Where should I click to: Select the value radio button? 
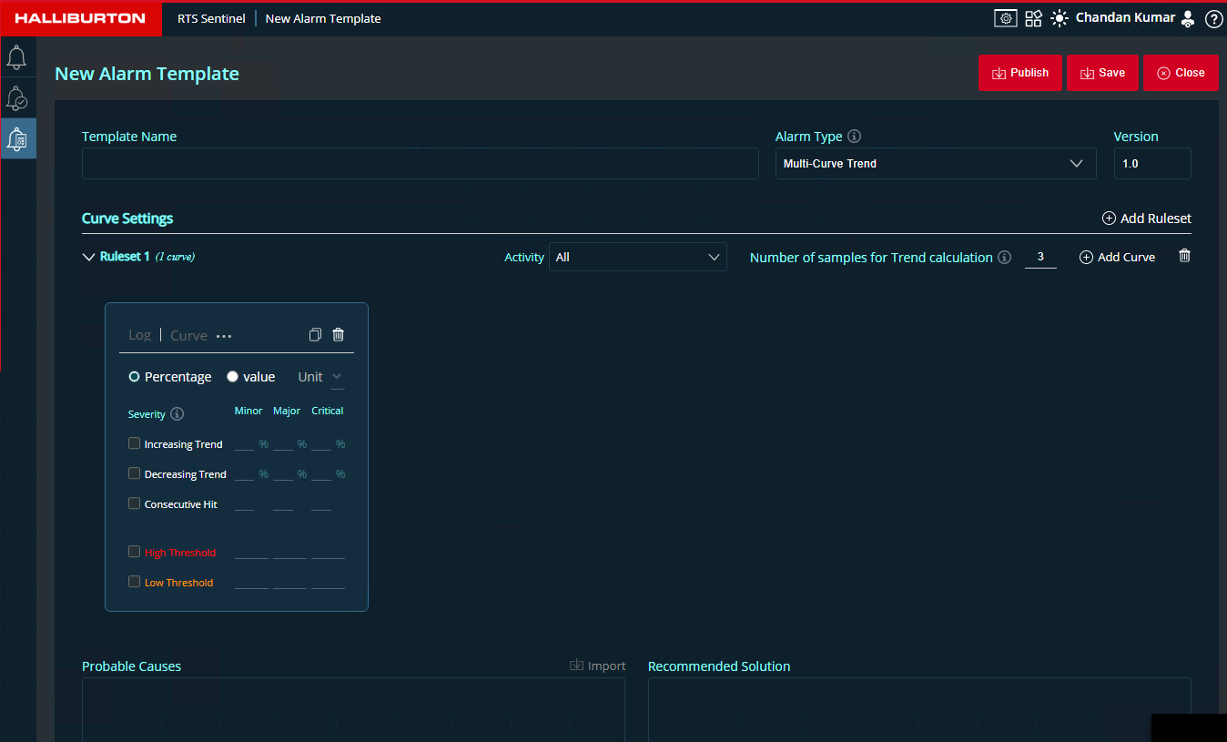point(233,377)
